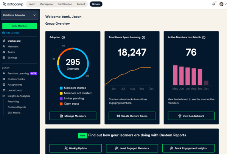Open Reporting under Insights & Analytics

click(x=13, y=102)
